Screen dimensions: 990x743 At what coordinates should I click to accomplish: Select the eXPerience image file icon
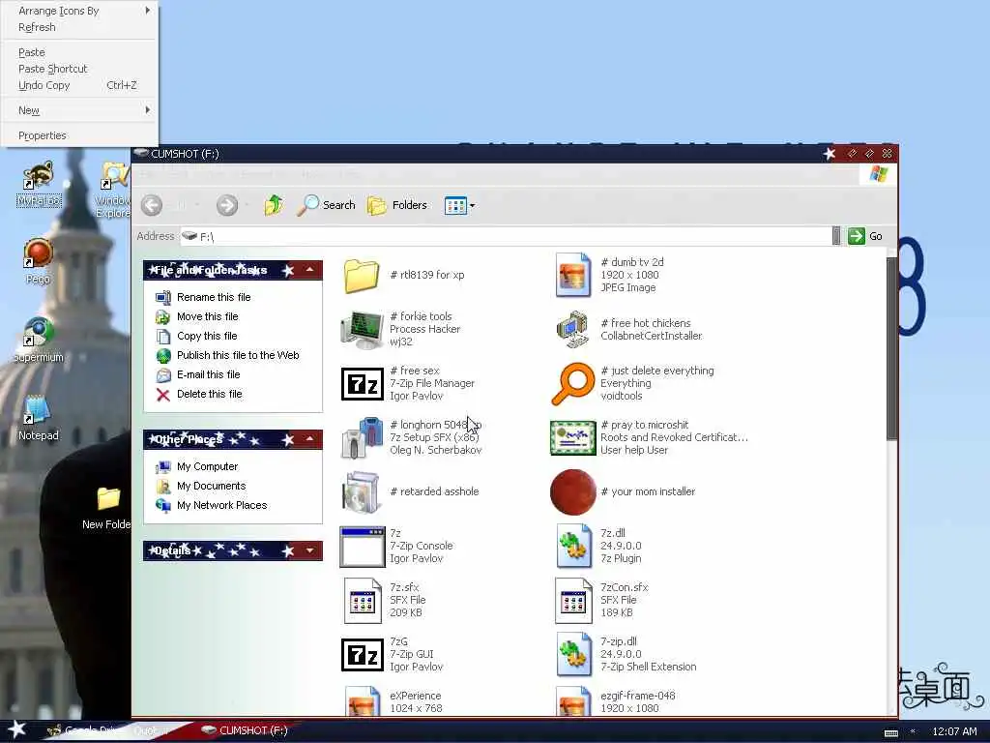coord(362,701)
